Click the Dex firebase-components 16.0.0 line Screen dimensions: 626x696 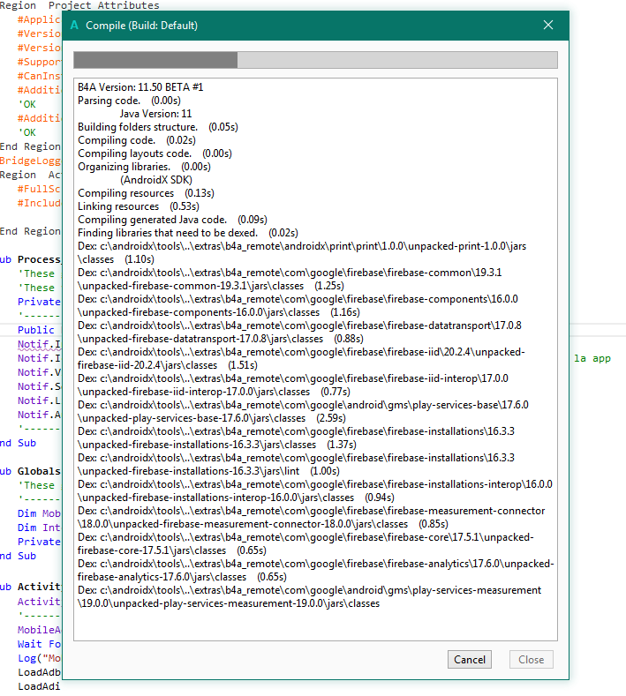[298, 305]
